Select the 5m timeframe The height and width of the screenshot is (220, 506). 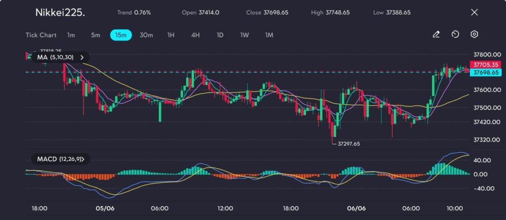[95, 35]
